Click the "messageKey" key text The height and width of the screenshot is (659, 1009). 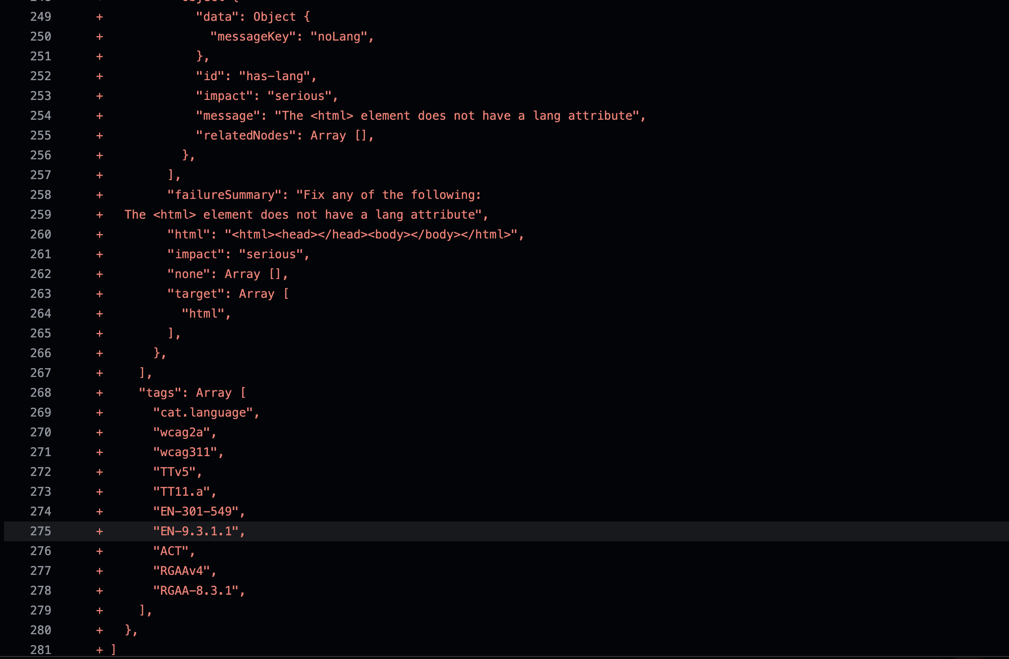coord(253,37)
